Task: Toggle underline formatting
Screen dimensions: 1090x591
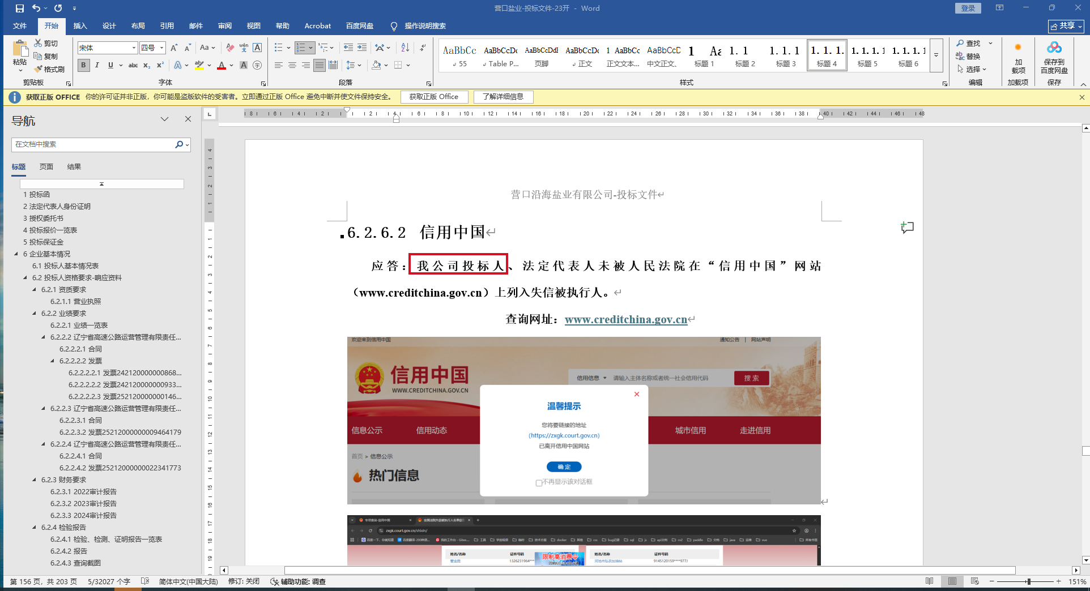Action: [110, 65]
